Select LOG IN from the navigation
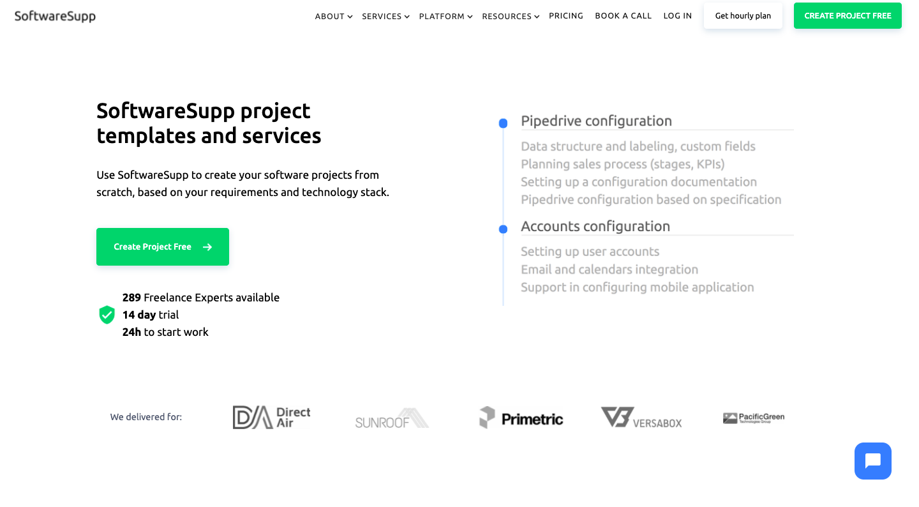 pyautogui.click(x=677, y=15)
